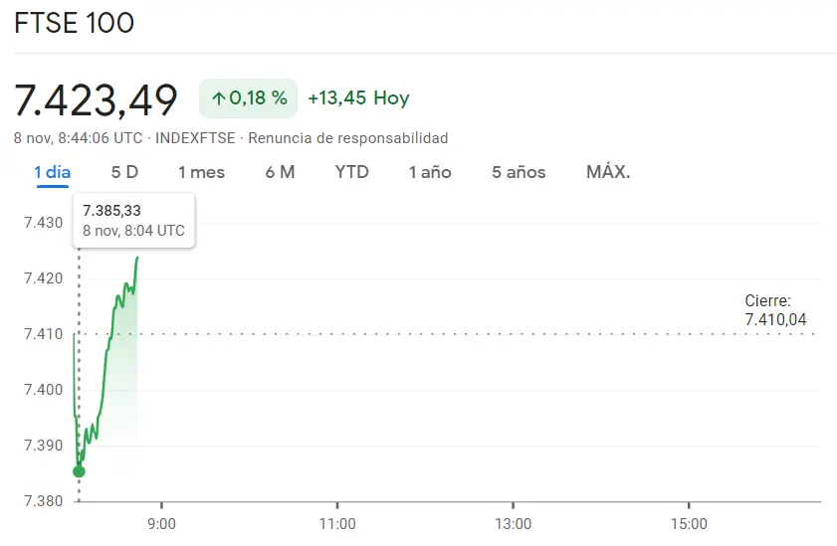Click the '7.400' price axis label
837x546 pixels.
[x=43, y=390]
